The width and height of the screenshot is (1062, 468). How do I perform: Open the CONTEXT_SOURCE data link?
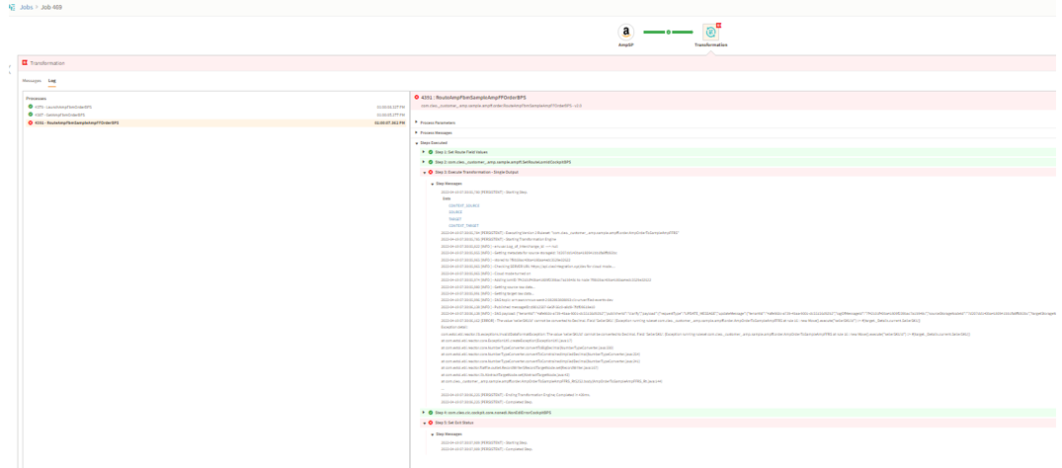(464, 205)
